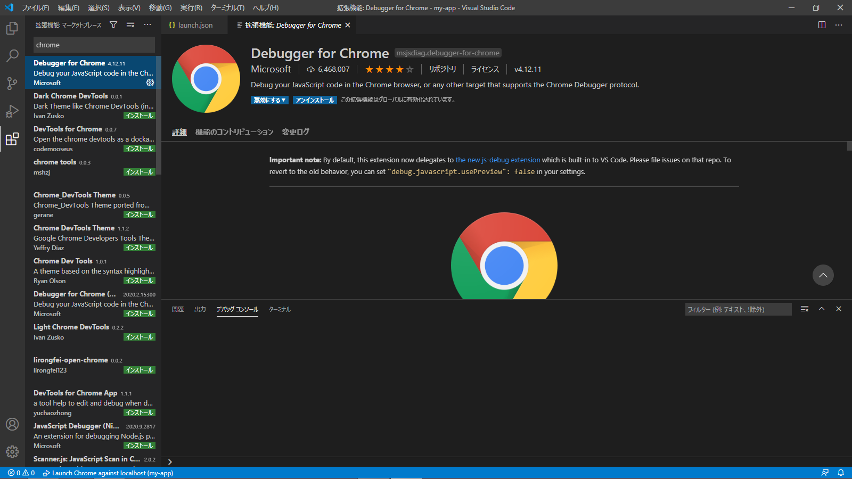Clear the debug console output
The width and height of the screenshot is (852, 479).
click(x=805, y=309)
